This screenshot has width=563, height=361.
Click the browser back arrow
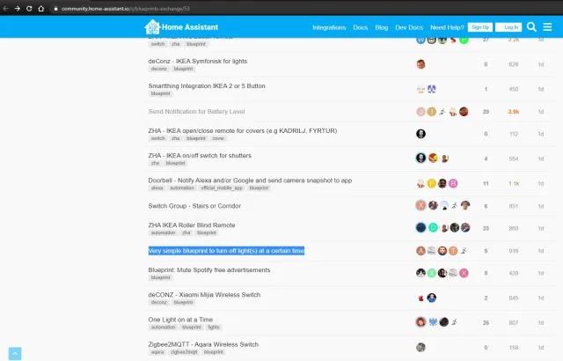(x=7, y=8)
